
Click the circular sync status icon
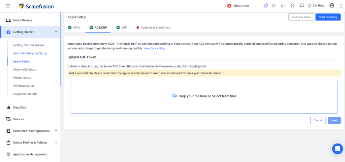292,6
